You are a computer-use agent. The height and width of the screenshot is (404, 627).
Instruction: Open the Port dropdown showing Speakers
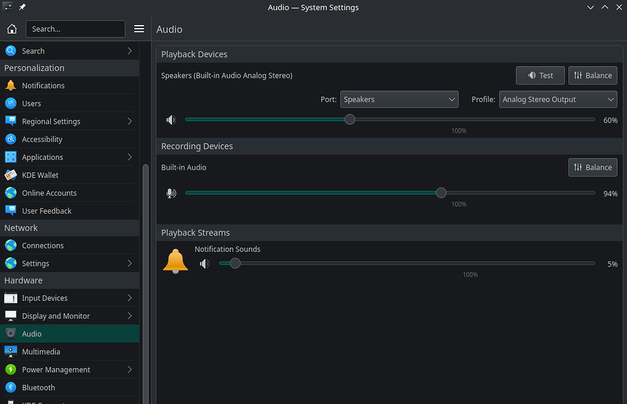point(399,99)
